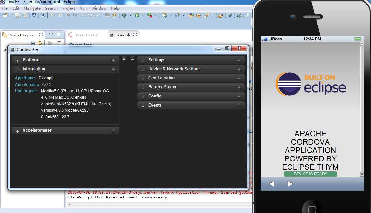Screen dimensions: 371x213
Task: Expand Device & Network Settings panel
Action: (143, 70)
